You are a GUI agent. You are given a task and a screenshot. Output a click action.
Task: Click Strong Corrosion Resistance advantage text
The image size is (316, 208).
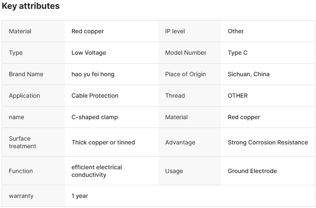[268, 142]
